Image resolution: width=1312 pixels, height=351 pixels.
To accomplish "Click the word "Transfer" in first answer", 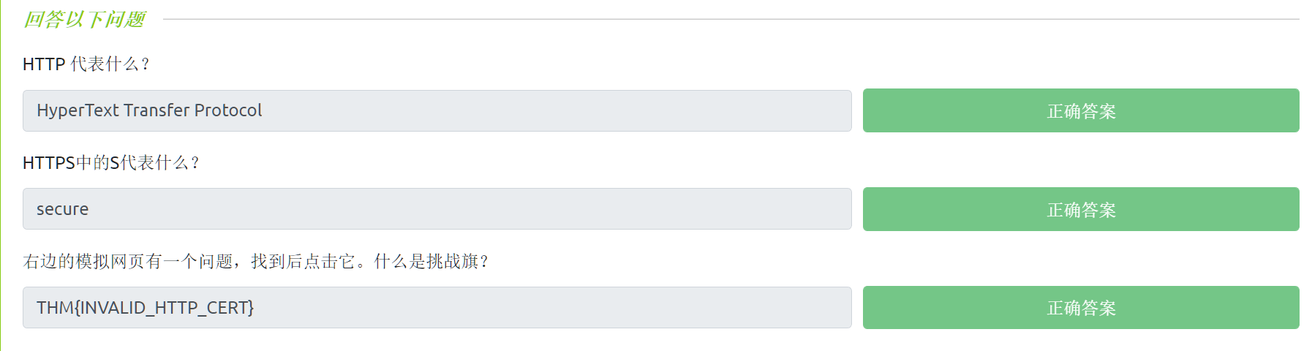I will pyautogui.click(x=157, y=110).
